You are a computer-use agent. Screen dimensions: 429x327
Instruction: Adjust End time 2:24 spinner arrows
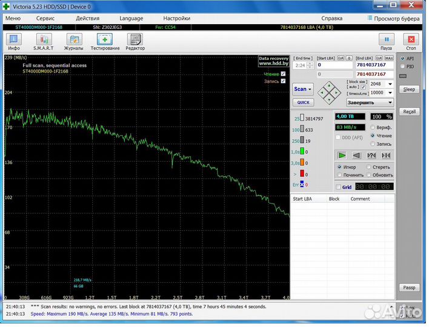pos(310,65)
